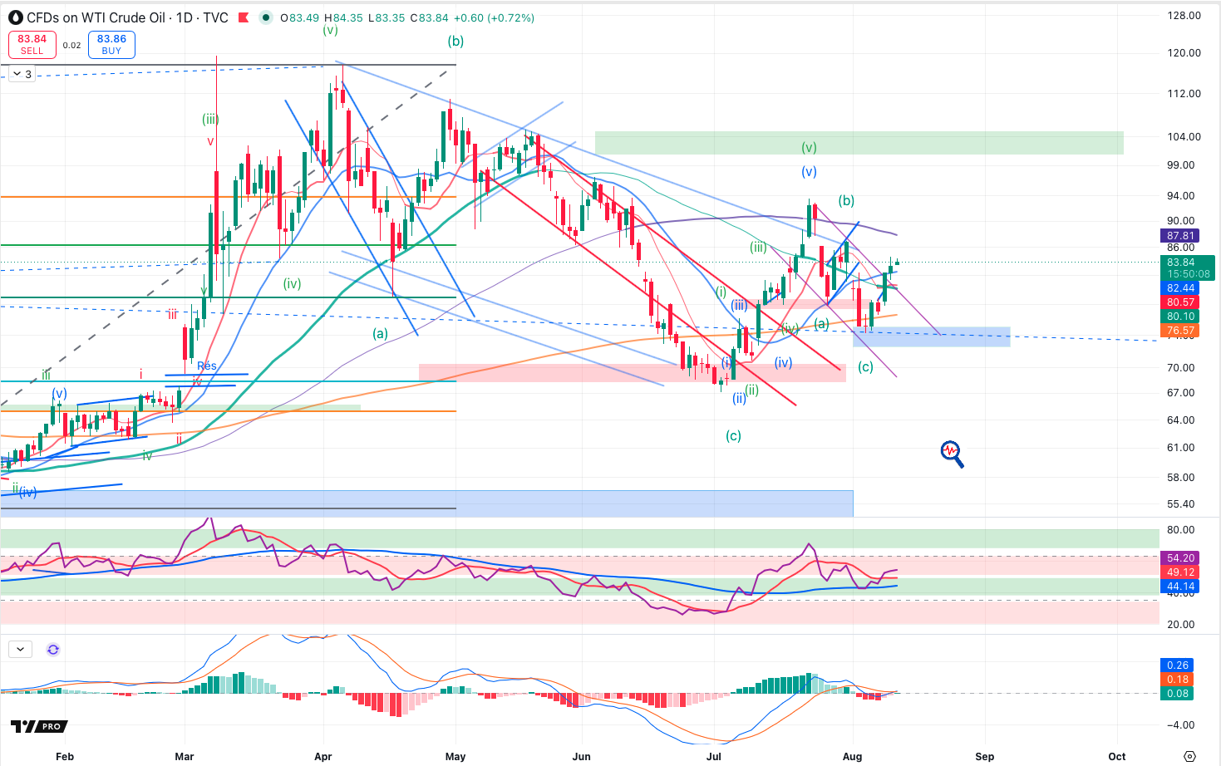Open chart settings gear at bottom right corner
This screenshot has width=1221, height=766.
tap(1189, 756)
